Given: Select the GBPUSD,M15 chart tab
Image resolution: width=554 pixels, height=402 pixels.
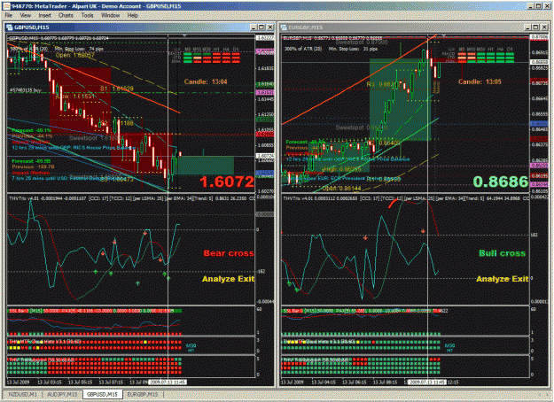Looking at the screenshot, I should click(103, 394).
